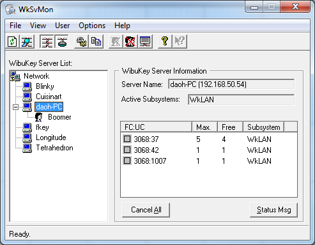Open settings with the gears toolbar icon
Screen dimensions: 315x245
pyautogui.click(x=82, y=42)
